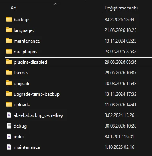Sort by Değiştirme tarihi column header
Screen dimensions: 152x156
pyautogui.click(x=121, y=8)
